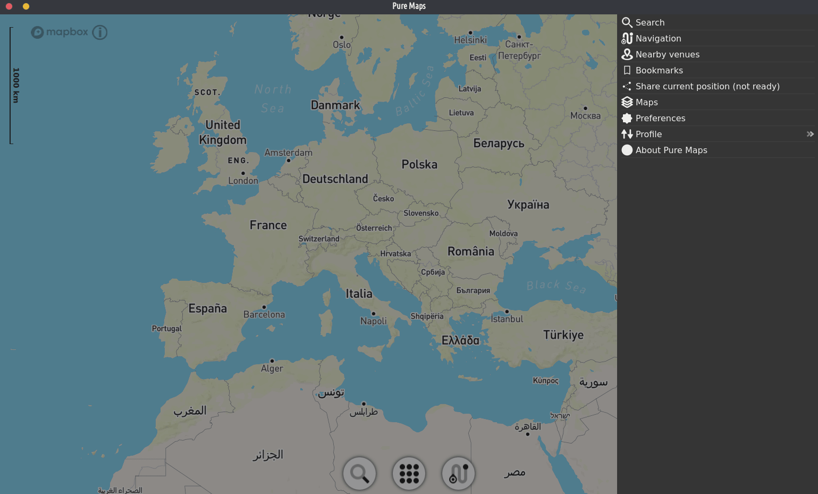
Task: Expand the Profile chevron arrow
Action: click(x=810, y=134)
